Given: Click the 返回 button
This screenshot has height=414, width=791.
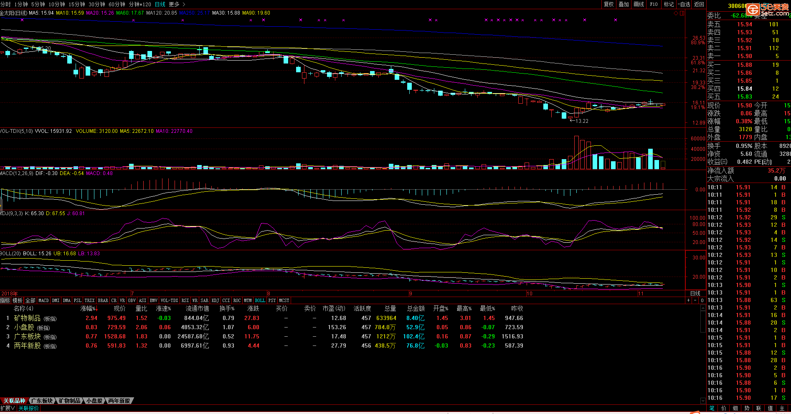Looking at the screenshot, I should [x=699, y=4].
